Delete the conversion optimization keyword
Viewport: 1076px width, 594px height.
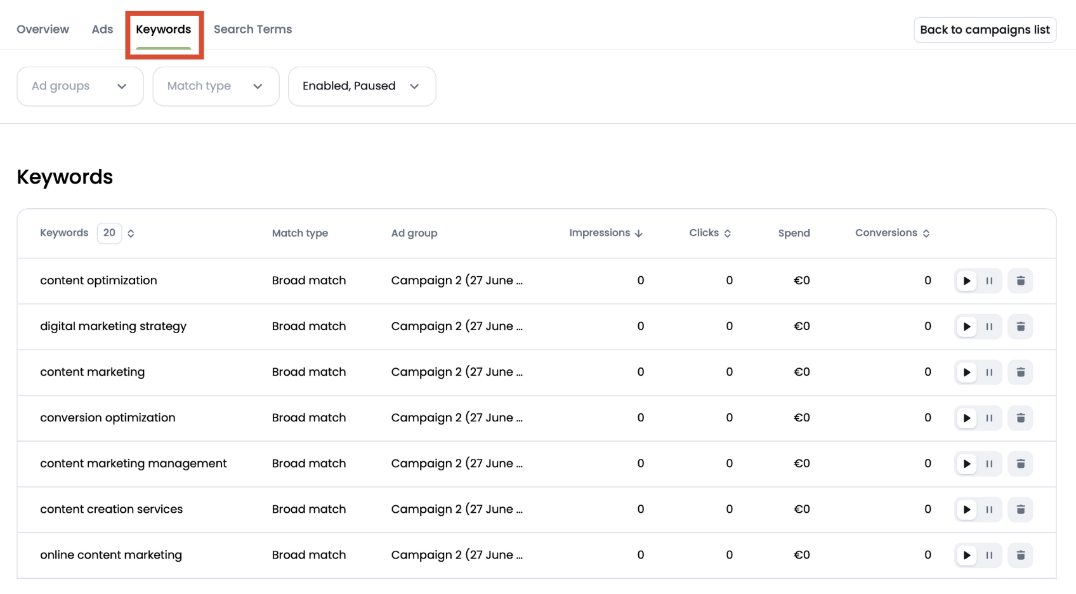point(1020,418)
